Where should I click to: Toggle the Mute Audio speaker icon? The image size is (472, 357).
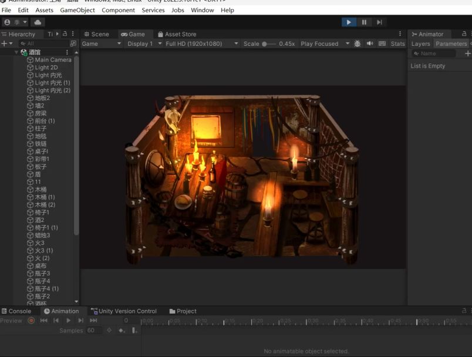(370, 43)
